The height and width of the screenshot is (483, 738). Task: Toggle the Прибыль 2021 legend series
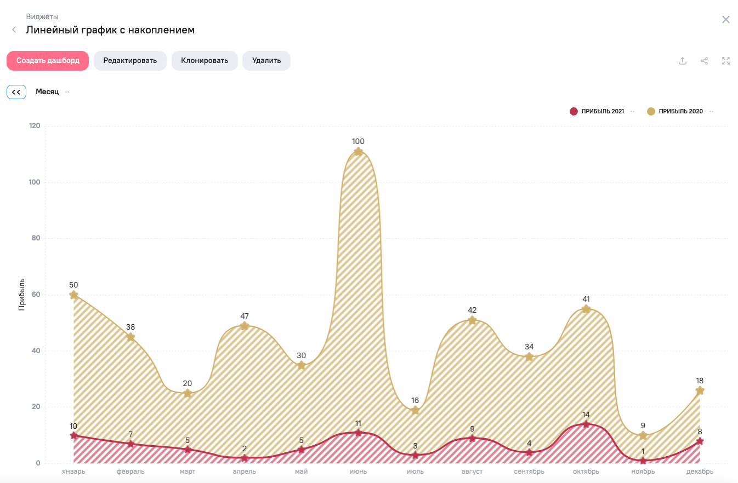pos(603,111)
